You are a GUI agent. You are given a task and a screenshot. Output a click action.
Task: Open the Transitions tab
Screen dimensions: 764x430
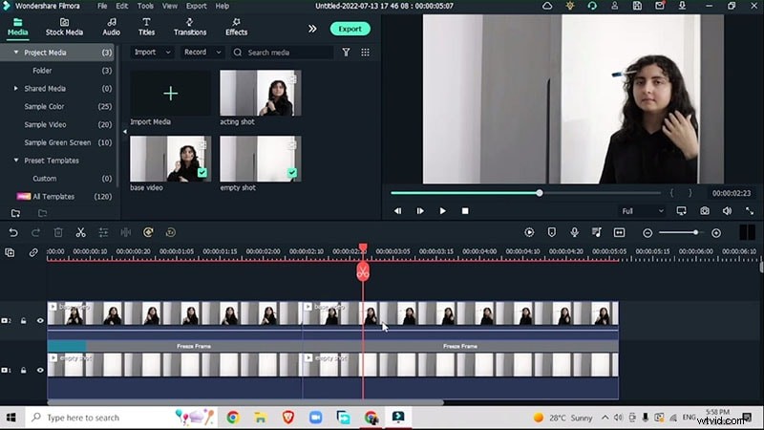[189, 27]
